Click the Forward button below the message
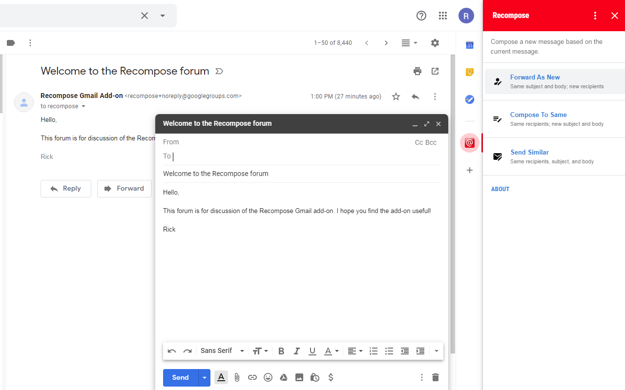625x390 pixels. (125, 189)
